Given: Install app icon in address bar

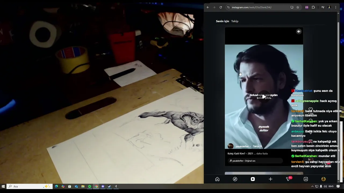Looking at the screenshot, I should [292, 7].
